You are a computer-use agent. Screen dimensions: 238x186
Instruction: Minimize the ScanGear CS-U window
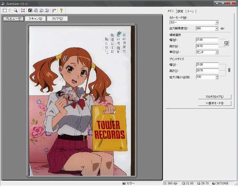click(217, 3)
